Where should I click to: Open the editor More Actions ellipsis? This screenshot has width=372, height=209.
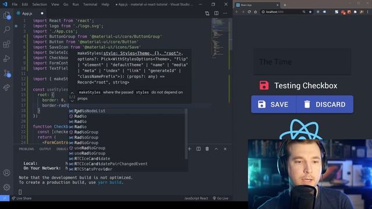click(x=225, y=13)
